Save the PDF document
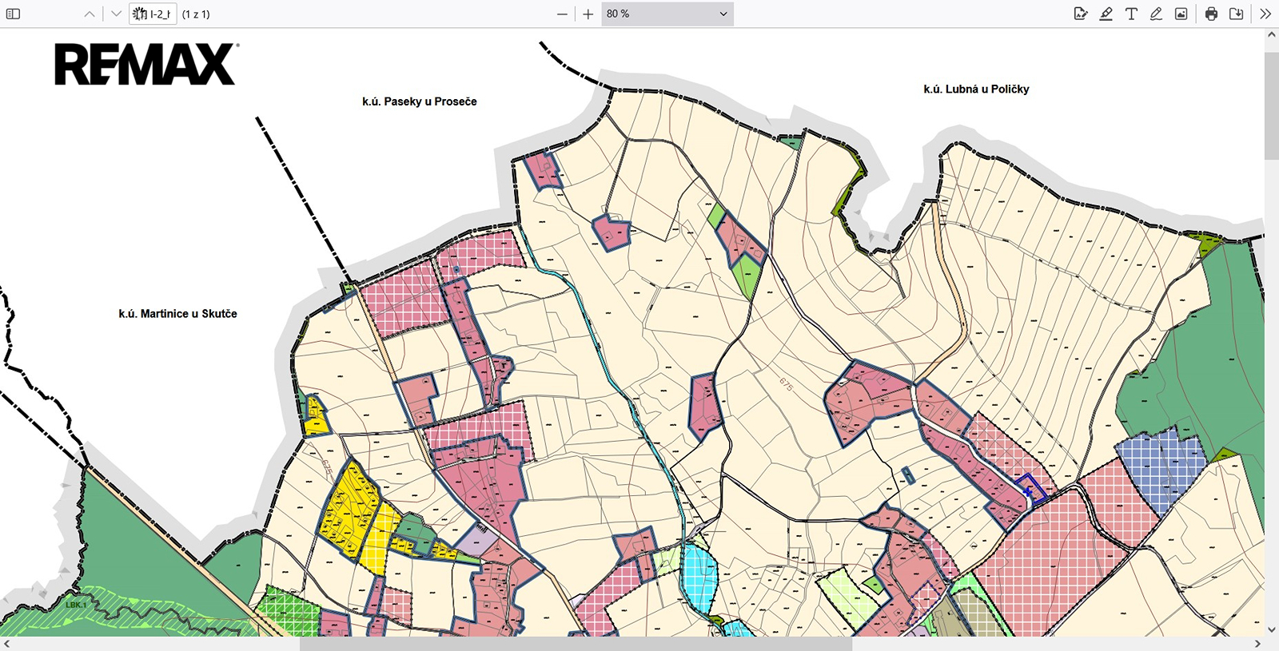Screen dimensions: 1279x651 (1236, 14)
